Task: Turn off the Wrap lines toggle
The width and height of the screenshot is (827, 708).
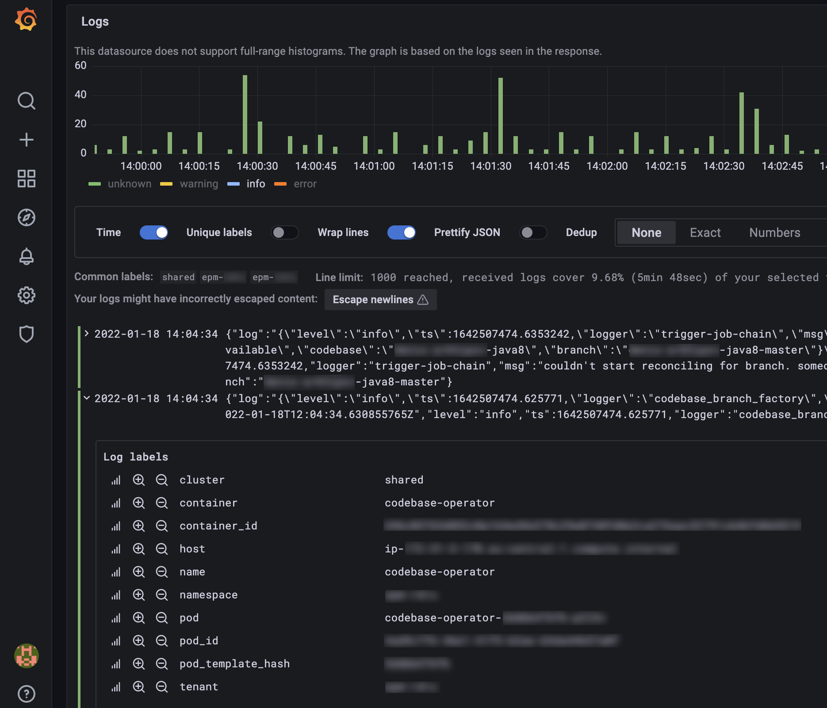Action: click(401, 232)
